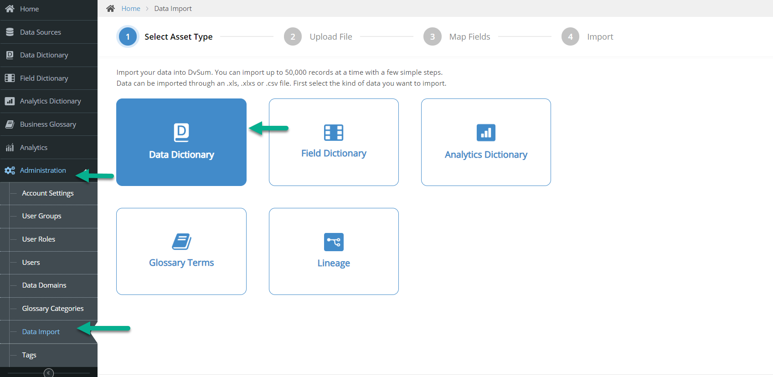This screenshot has width=773, height=377.
Task: Open Glossary Categories under Administration
Action: (x=49, y=309)
